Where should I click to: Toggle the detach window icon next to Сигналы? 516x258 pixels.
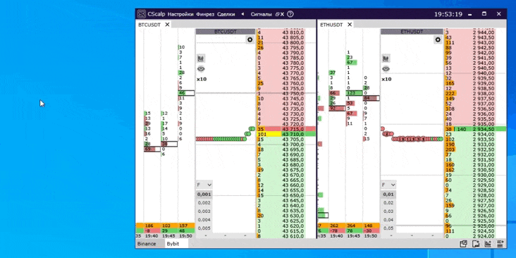pos(280,14)
